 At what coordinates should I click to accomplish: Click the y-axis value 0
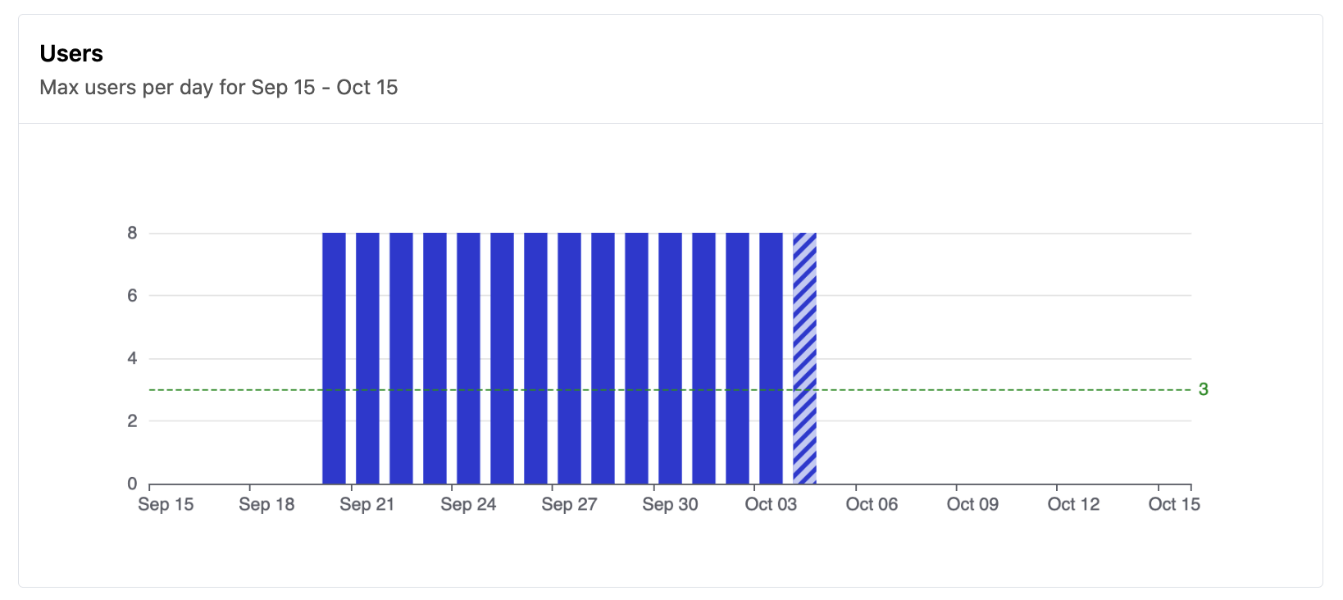pos(132,484)
